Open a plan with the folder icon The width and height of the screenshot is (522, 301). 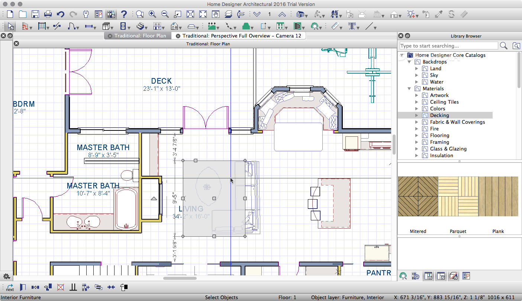[x=23, y=14]
